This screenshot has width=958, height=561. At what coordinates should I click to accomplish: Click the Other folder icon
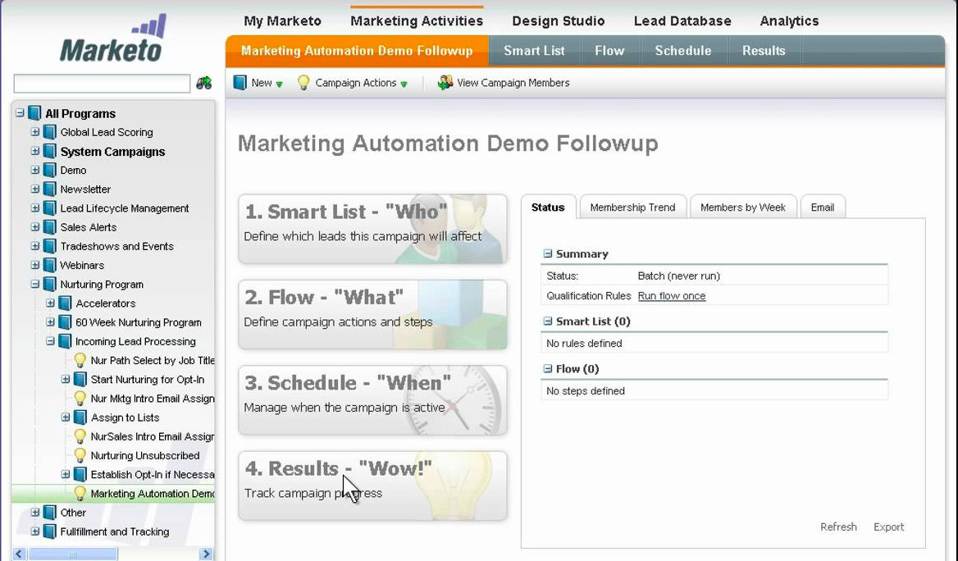click(50, 512)
